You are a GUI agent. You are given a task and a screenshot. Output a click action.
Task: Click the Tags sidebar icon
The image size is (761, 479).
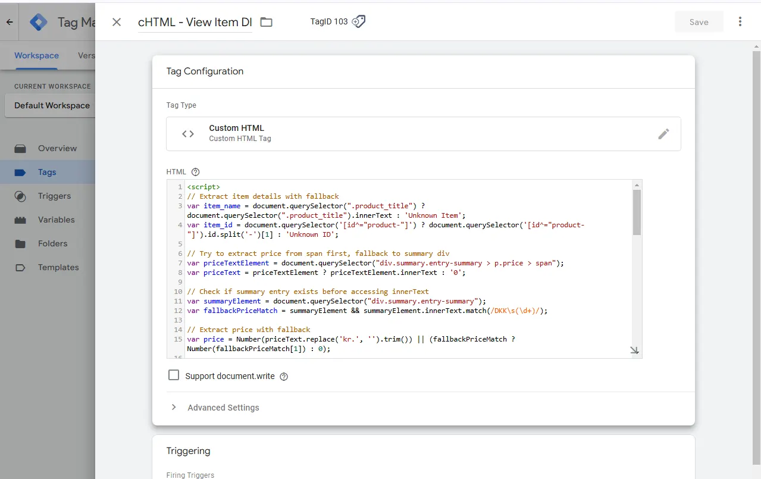[20, 172]
